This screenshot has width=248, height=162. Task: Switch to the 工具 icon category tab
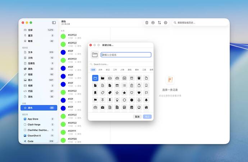click(144, 70)
